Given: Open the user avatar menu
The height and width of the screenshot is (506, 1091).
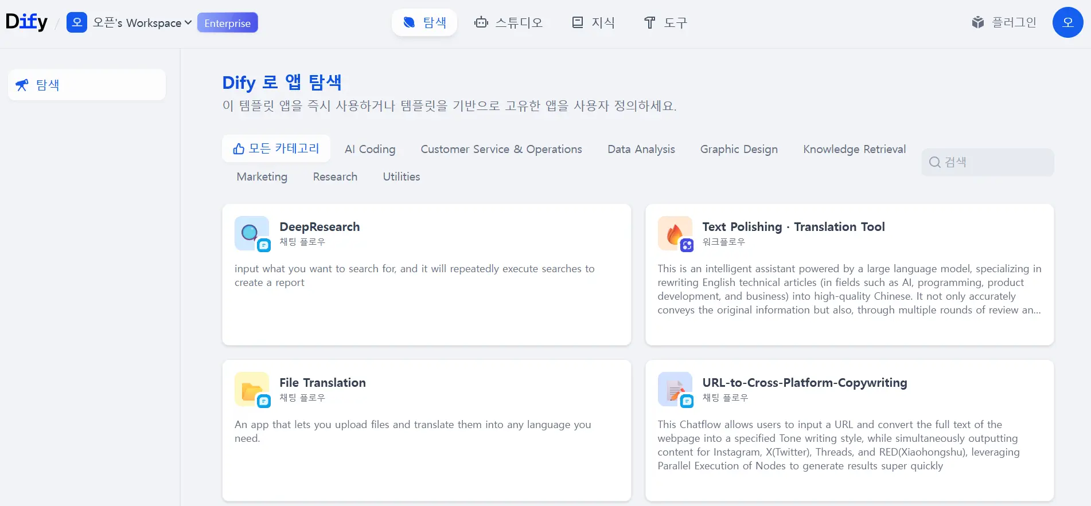Looking at the screenshot, I should coord(1067,22).
